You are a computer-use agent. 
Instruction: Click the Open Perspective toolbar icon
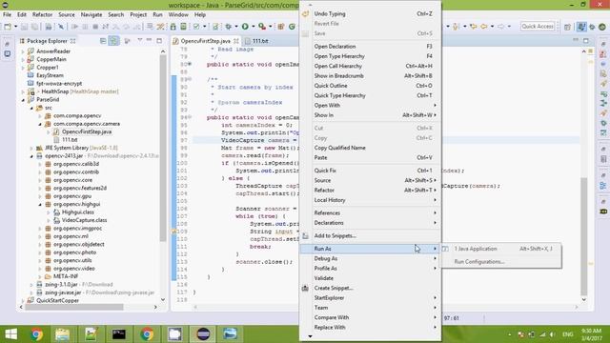[x=567, y=27]
